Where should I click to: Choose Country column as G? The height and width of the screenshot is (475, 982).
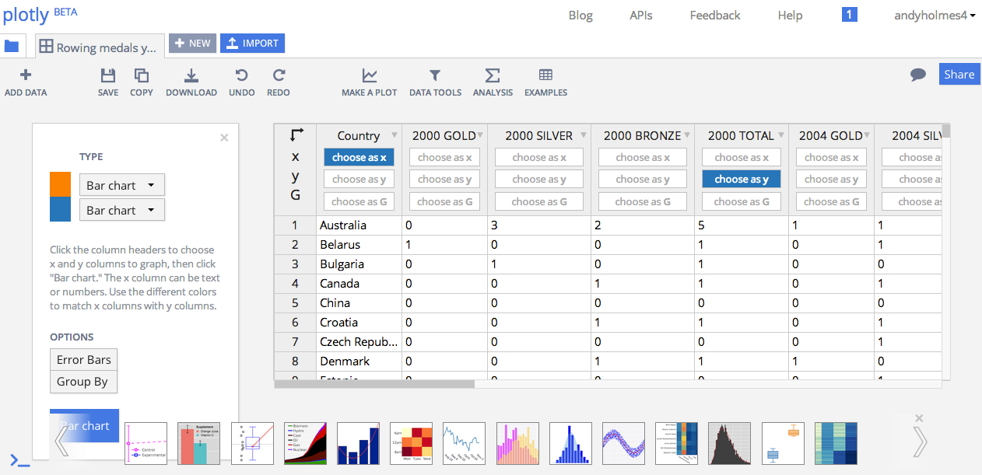click(x=359, y=201)
